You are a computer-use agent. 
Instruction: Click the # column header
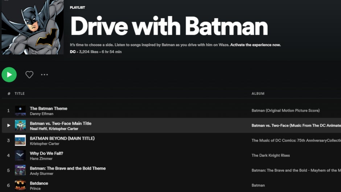pos(9,94)
